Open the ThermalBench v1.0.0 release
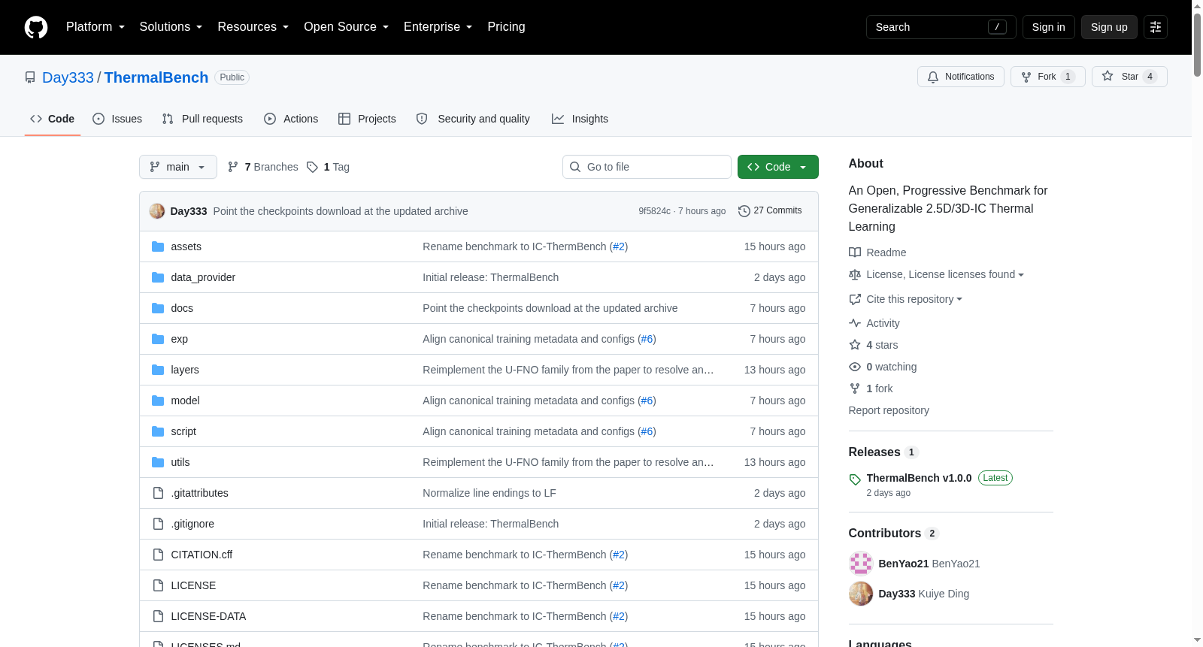The width and height of the screenshot is (1203, 647). coord(919,478)
